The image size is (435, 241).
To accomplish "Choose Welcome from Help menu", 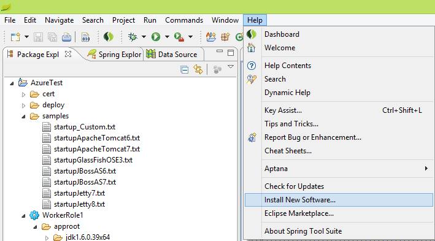I will tap(339, 48).
